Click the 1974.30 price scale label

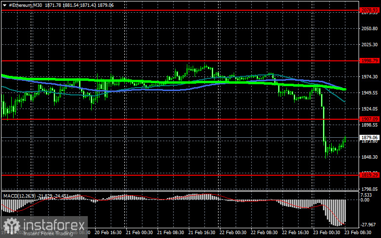[x=369, y=76]
